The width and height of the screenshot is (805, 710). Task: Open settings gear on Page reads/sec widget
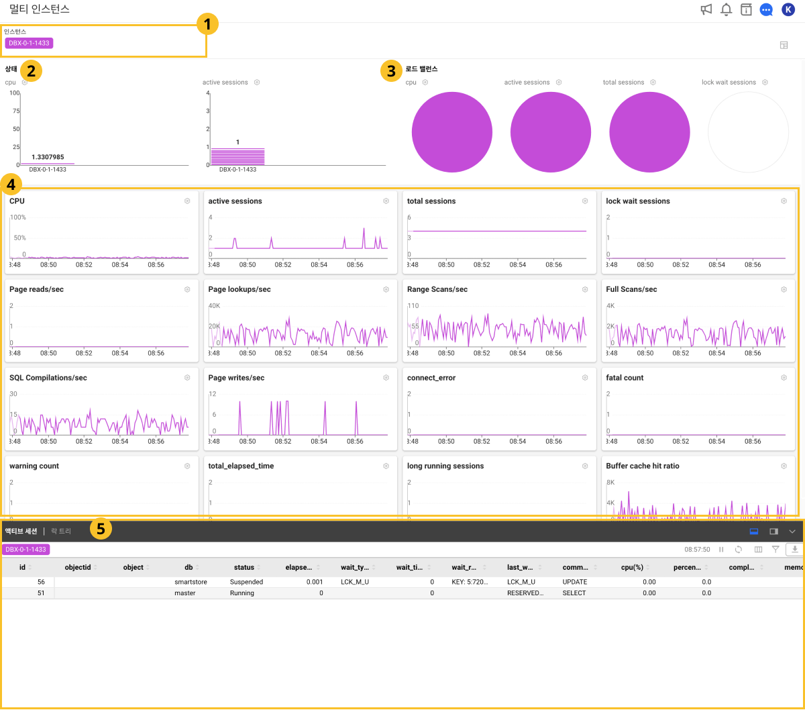pyautogui.click(x=187, y=289)
